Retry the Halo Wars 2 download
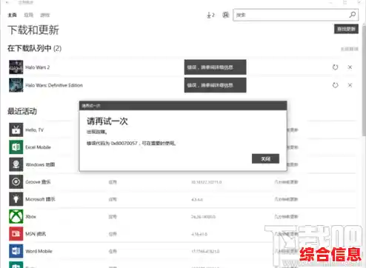The width and height of the screenshot is (366, 268). click(x=335, y=67)
